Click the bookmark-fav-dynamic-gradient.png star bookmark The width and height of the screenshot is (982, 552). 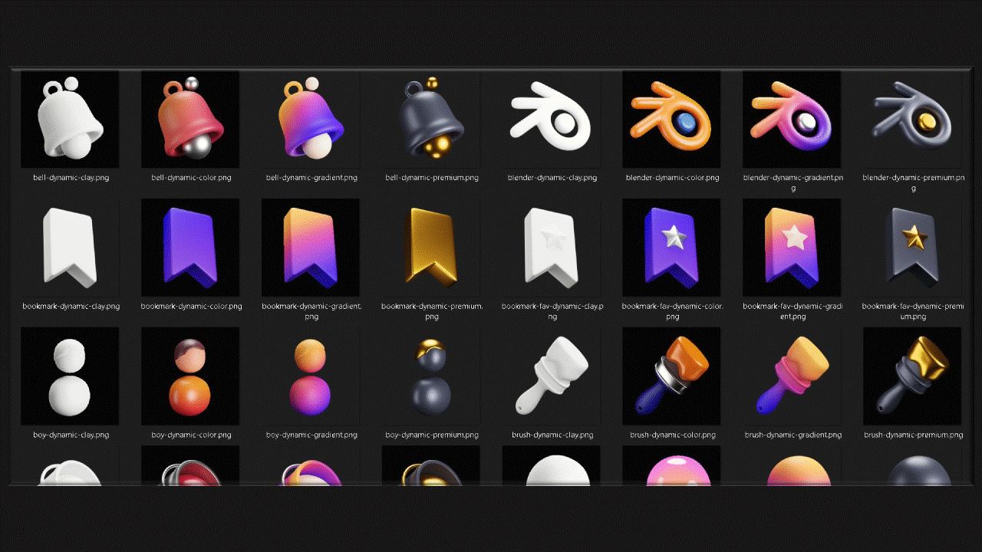pos(792,248)
